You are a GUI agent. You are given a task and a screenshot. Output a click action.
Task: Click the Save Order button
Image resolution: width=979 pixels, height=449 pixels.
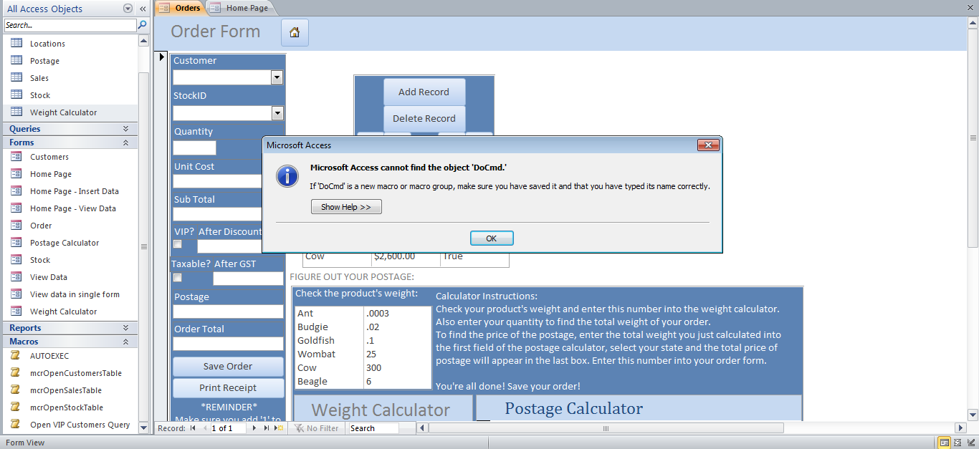(228, 366)
